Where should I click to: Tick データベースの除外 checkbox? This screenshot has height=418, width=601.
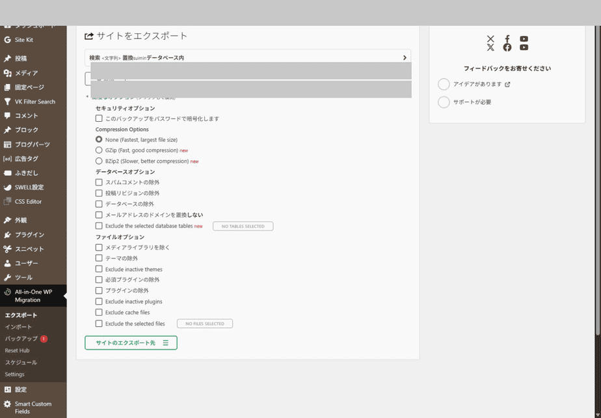click(99, 204)
